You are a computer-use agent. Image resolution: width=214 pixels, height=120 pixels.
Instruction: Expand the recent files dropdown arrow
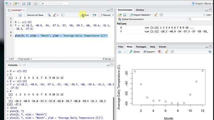tap(19, 4)
